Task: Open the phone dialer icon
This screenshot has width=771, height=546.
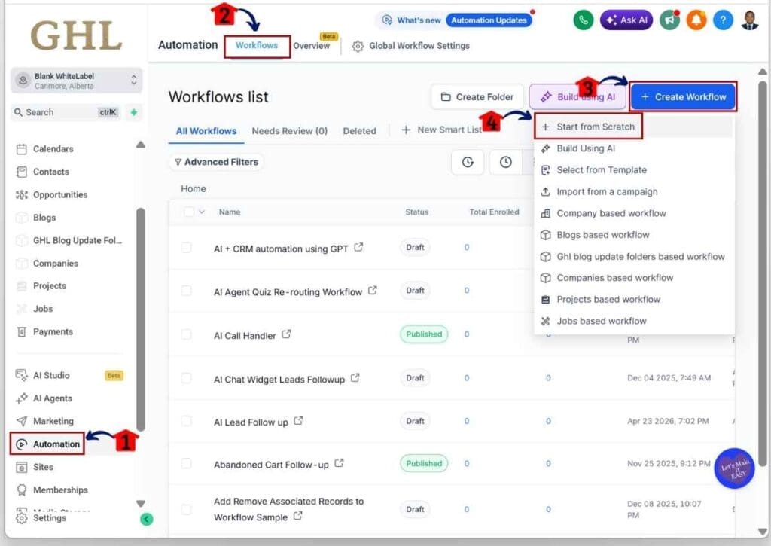Action: click(584, 20)
